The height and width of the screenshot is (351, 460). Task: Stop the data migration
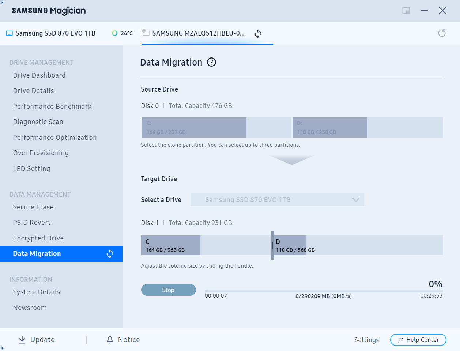[x=168, y=290]
